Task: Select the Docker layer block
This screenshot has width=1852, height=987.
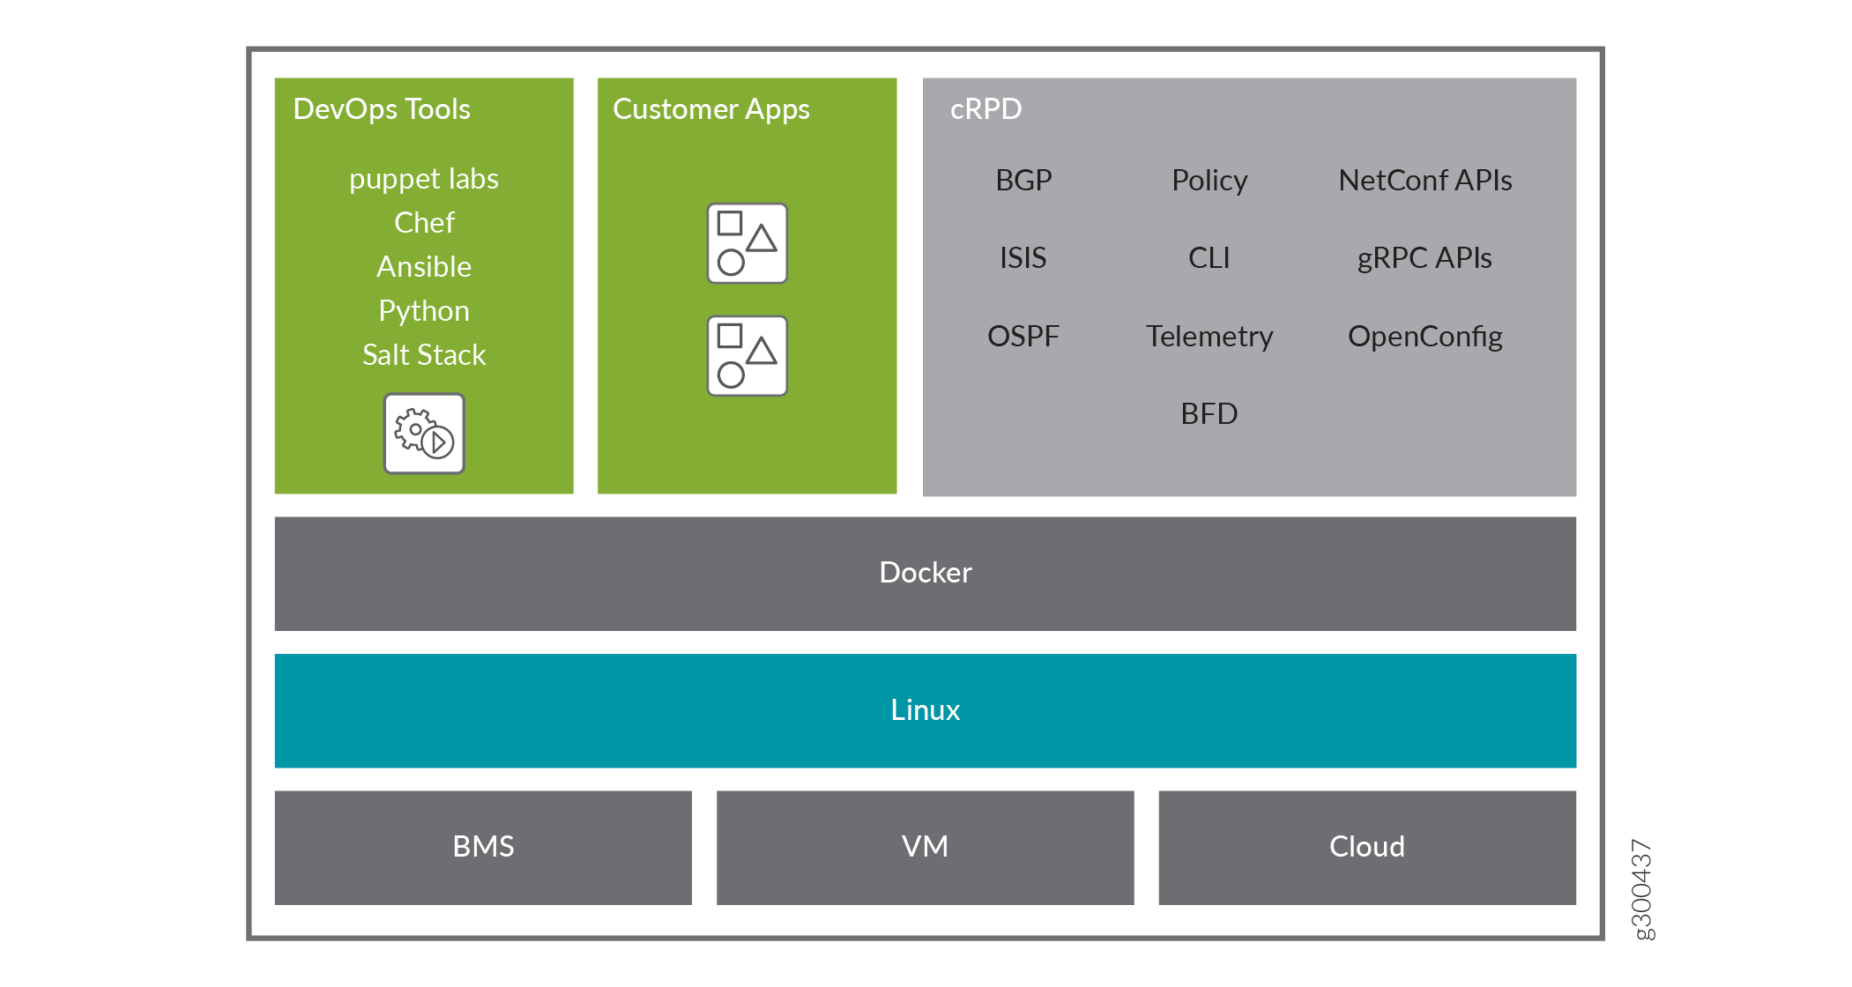Action: 925,574
